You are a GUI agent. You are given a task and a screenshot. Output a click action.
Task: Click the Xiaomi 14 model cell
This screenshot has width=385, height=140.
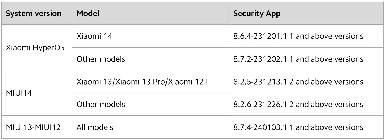[150, 36]
